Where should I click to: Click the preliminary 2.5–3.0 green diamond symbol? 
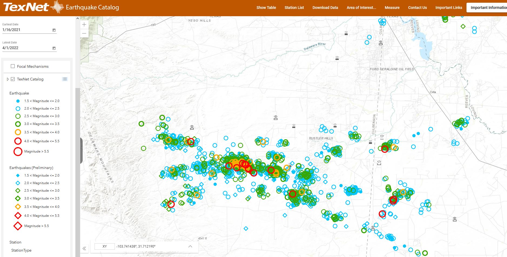18,191
